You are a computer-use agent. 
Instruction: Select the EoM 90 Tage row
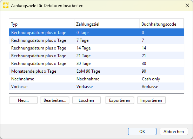click(x=96, y=71)
